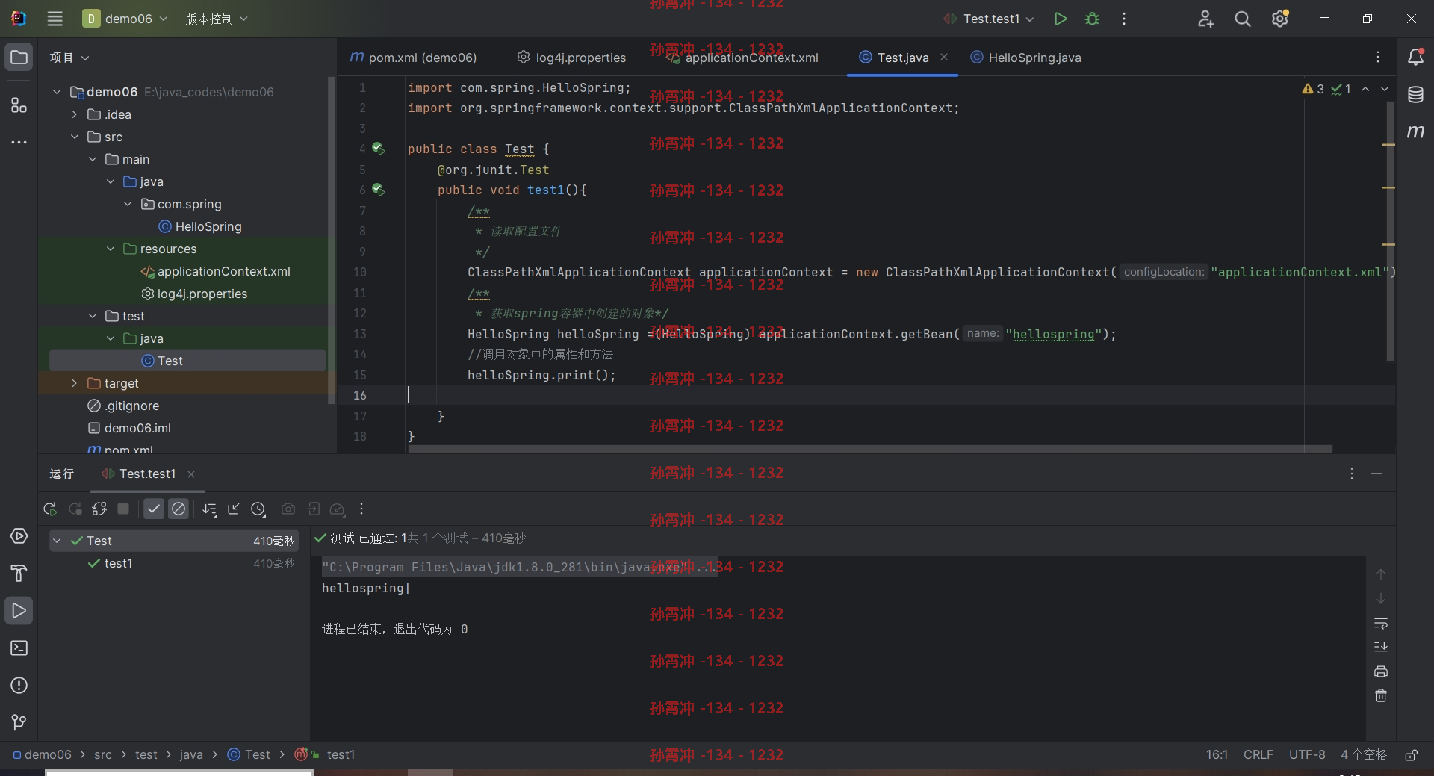1434x776 pixels.
Task: Click UTF-8 encoding in status bar
Action: (1307, 755)
